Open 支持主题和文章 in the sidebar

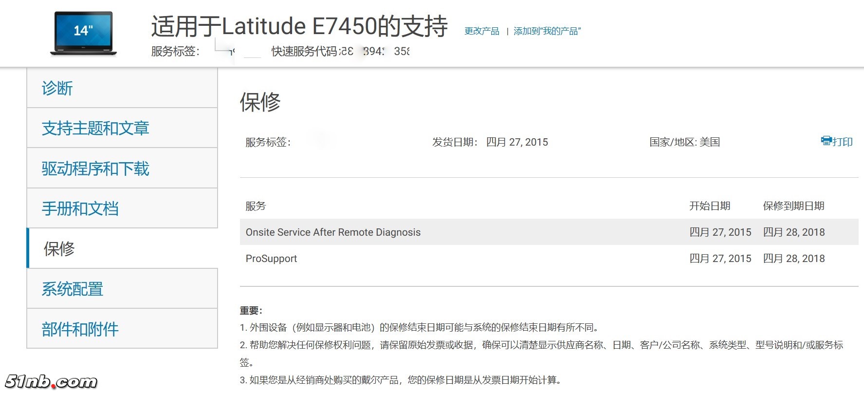click(122, 128)
